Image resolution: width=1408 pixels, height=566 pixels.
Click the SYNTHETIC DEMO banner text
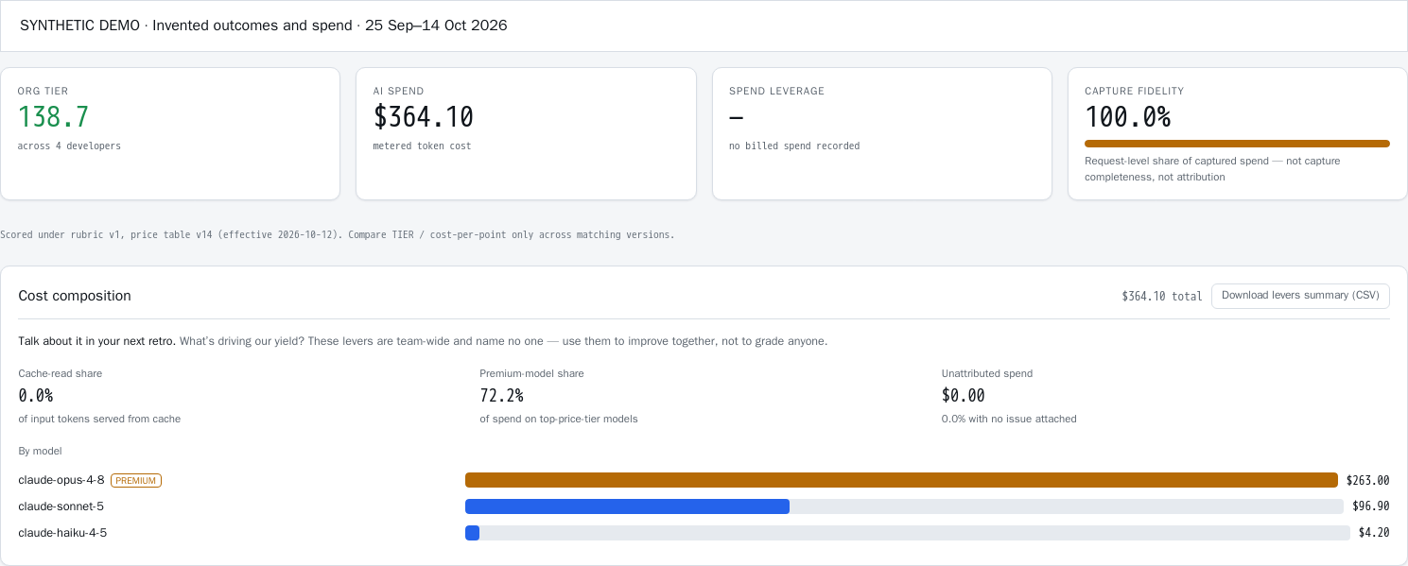[264, 26]
